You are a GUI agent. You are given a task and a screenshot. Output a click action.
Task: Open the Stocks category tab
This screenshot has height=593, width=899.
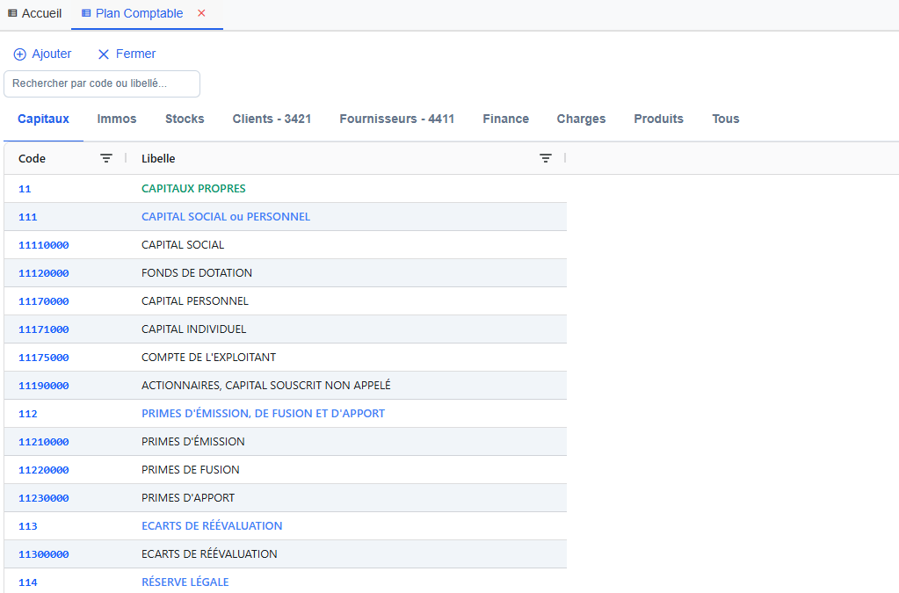coord(185,119)
